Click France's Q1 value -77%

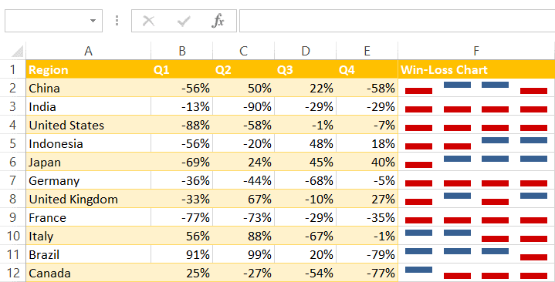pyautogui.click(x=182, y=217)
